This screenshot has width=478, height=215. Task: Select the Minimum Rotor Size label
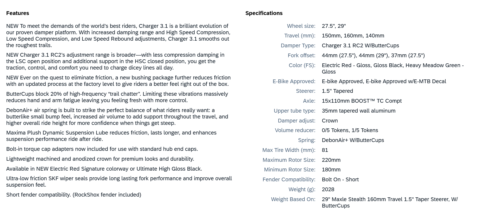(290, 170)
